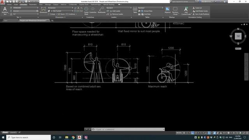Viewport: 249px width, 140px height.
Task: Open the dimension style dropdown
Action: click(x=60, y=8)
